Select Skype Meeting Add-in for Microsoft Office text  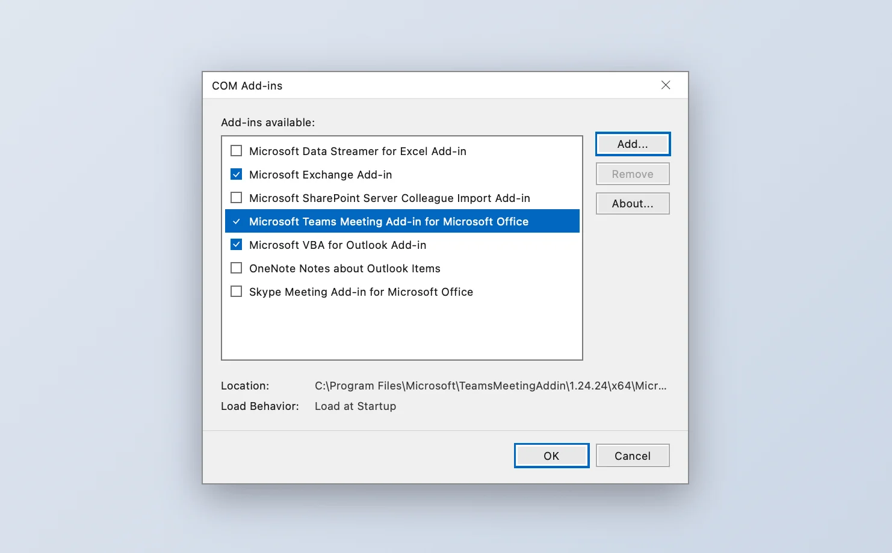[361, 292]
